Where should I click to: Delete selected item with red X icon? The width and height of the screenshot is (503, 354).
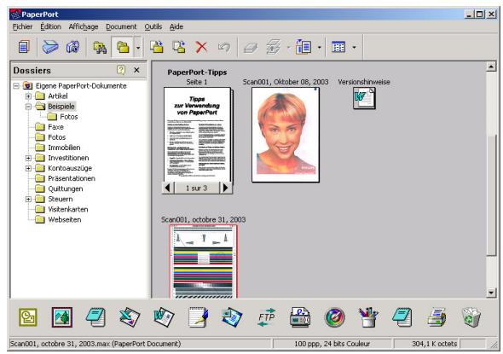(x=201, y=48)
